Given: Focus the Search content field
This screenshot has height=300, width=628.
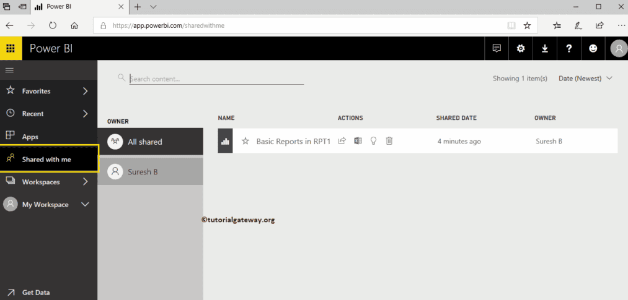Looking at the screenshot, I should click(216, 79).
